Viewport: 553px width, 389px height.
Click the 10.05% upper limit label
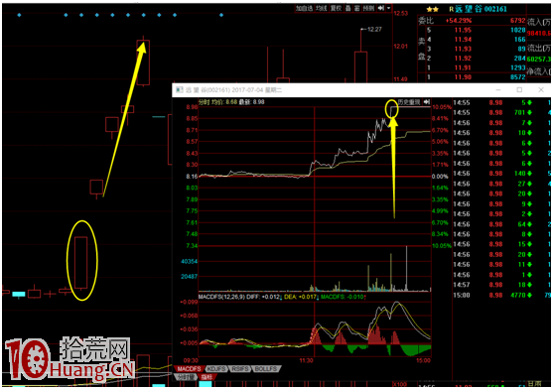click(x=442, y=107)
